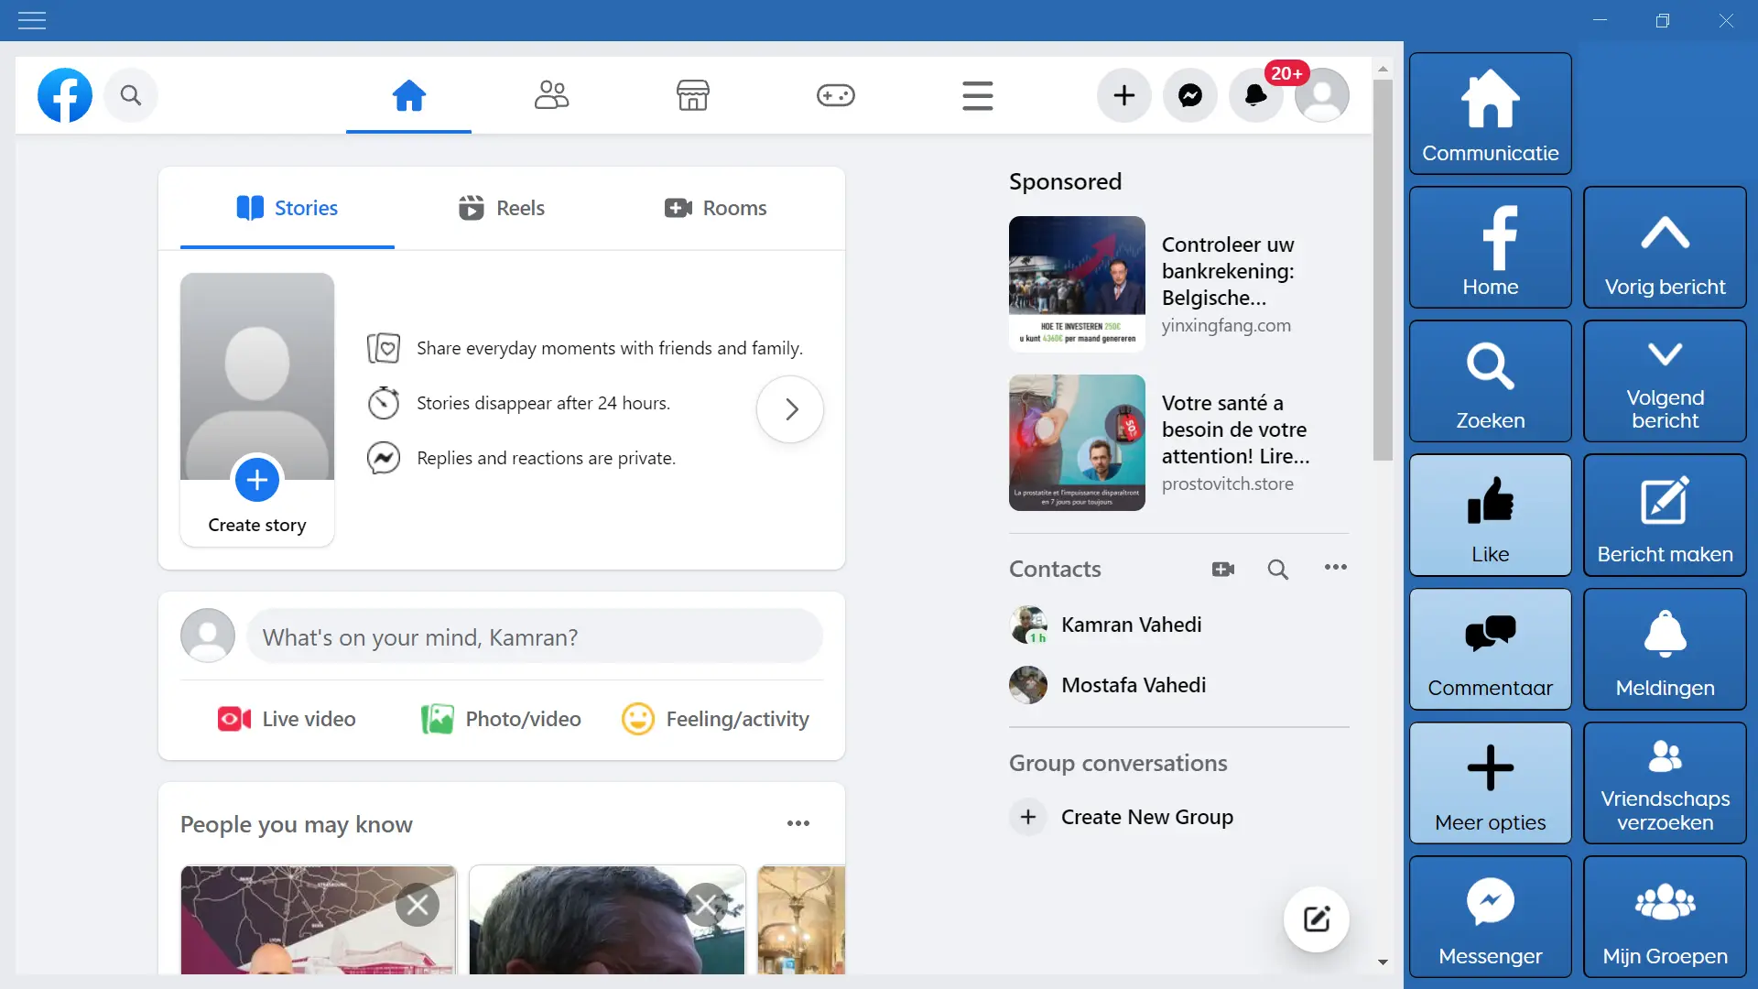
Task: Open Controleer uw bankrekening ad link
Action: [1228, 271]
